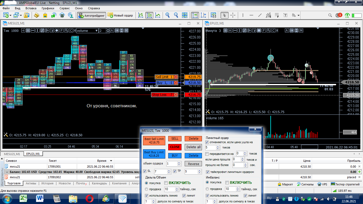Expand the chart templates dropdown arrow
Screen dimensions: 363x204
(x=20, y=15)
